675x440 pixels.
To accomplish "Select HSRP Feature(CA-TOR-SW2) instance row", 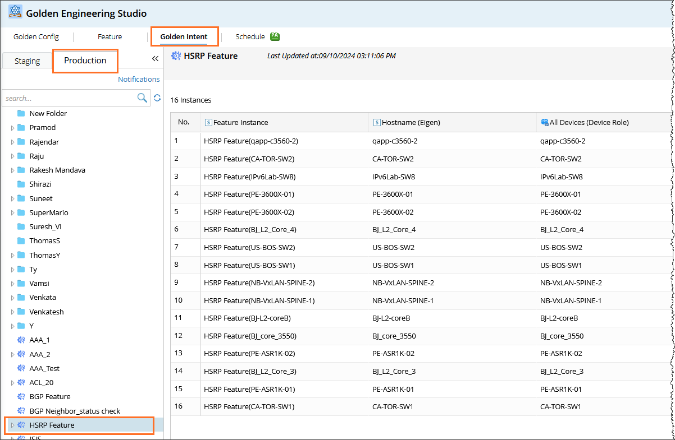I will pyautogui.click(x=249, y=159).
